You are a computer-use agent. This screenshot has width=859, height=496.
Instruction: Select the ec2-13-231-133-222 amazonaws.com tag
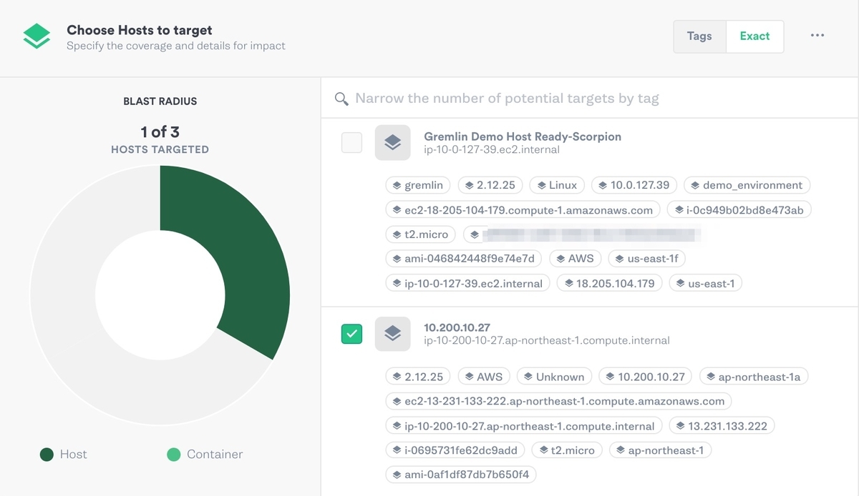tap(558, 402)
